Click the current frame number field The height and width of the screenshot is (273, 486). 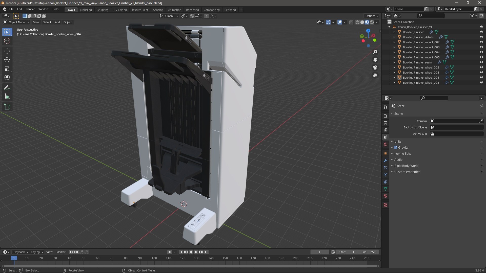tap(319, 252)
